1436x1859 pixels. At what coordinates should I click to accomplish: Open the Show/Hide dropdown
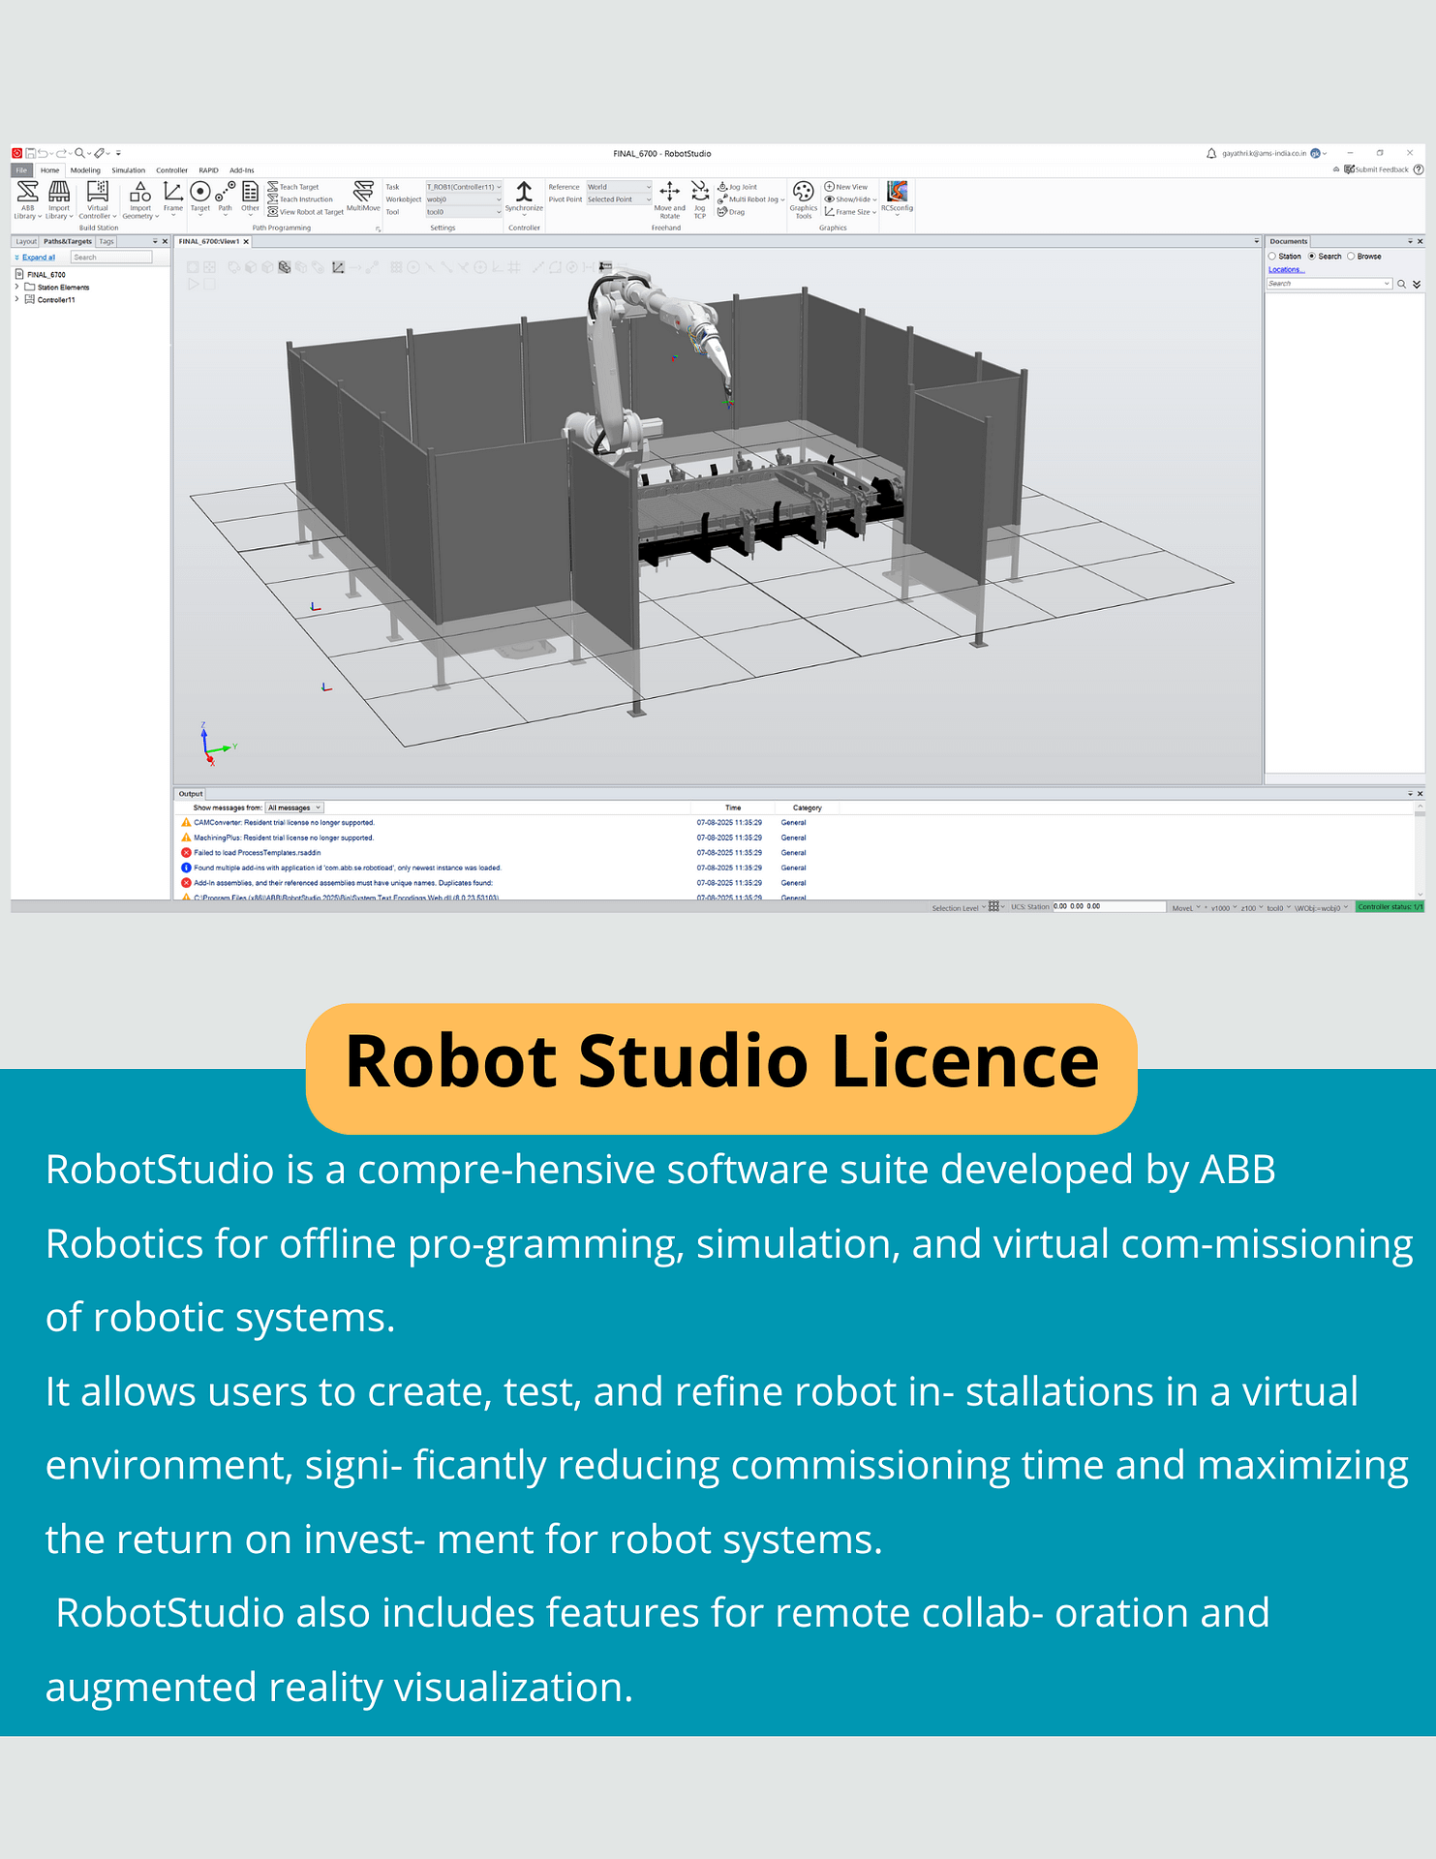point(851,199)
